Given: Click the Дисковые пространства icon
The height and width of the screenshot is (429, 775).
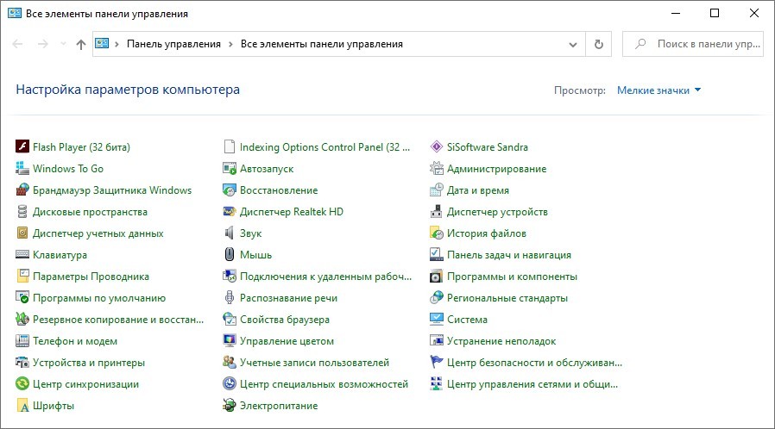Looking at the screenshot, I should click(22, 212).
